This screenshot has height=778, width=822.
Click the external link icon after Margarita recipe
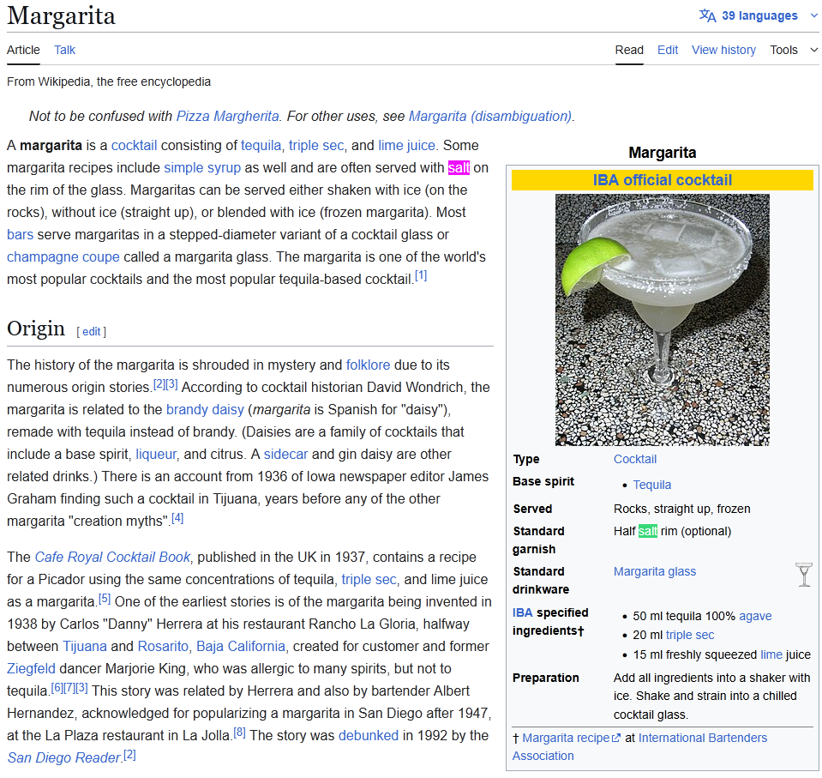coord(616,739)
